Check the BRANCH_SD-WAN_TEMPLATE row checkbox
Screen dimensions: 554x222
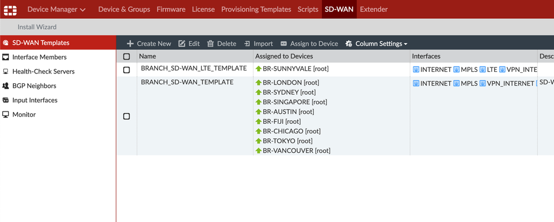tap(126, 117)
